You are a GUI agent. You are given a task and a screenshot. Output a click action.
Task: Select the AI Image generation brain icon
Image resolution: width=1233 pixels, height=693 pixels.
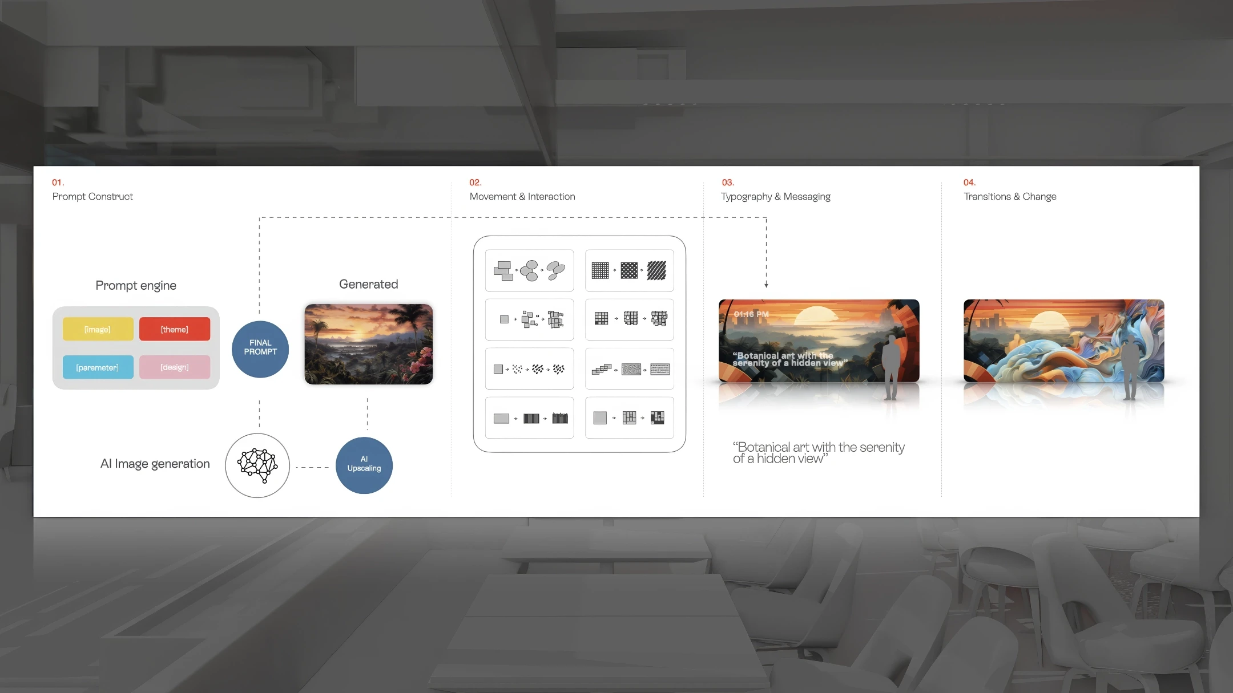point(258,465)
